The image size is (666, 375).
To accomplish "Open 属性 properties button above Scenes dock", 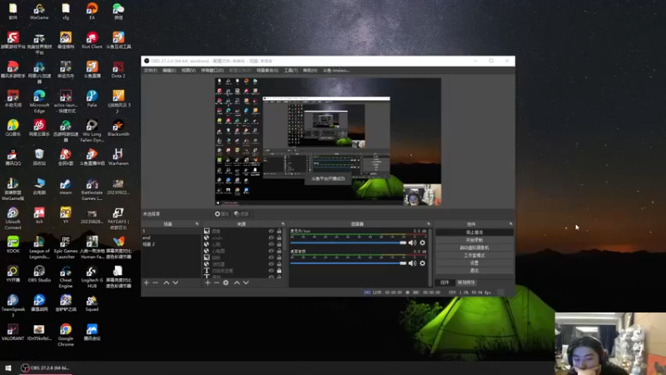I will point(221,214).
